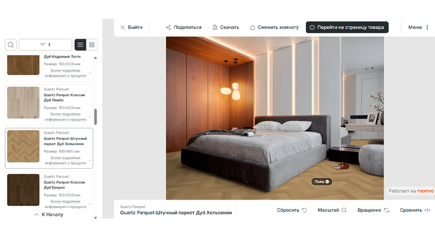Reset the view with Сбросить

pyautogui.click(x=291, y=210)
